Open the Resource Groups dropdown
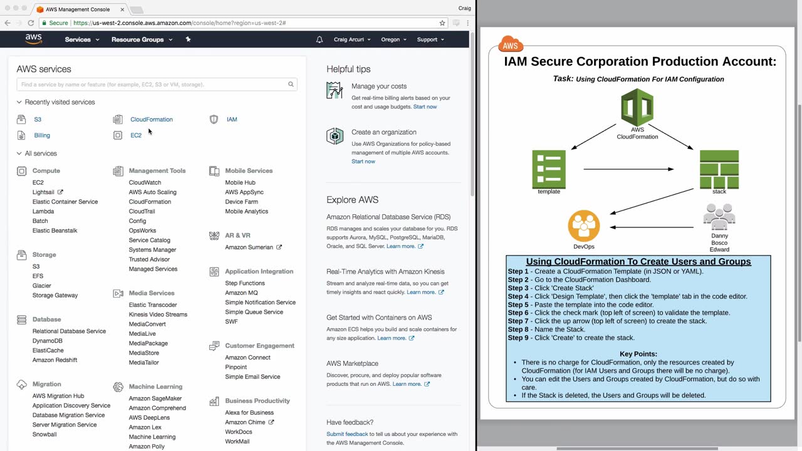The width and height of the screenshot is (802, 451). click(x=142, y=39)
